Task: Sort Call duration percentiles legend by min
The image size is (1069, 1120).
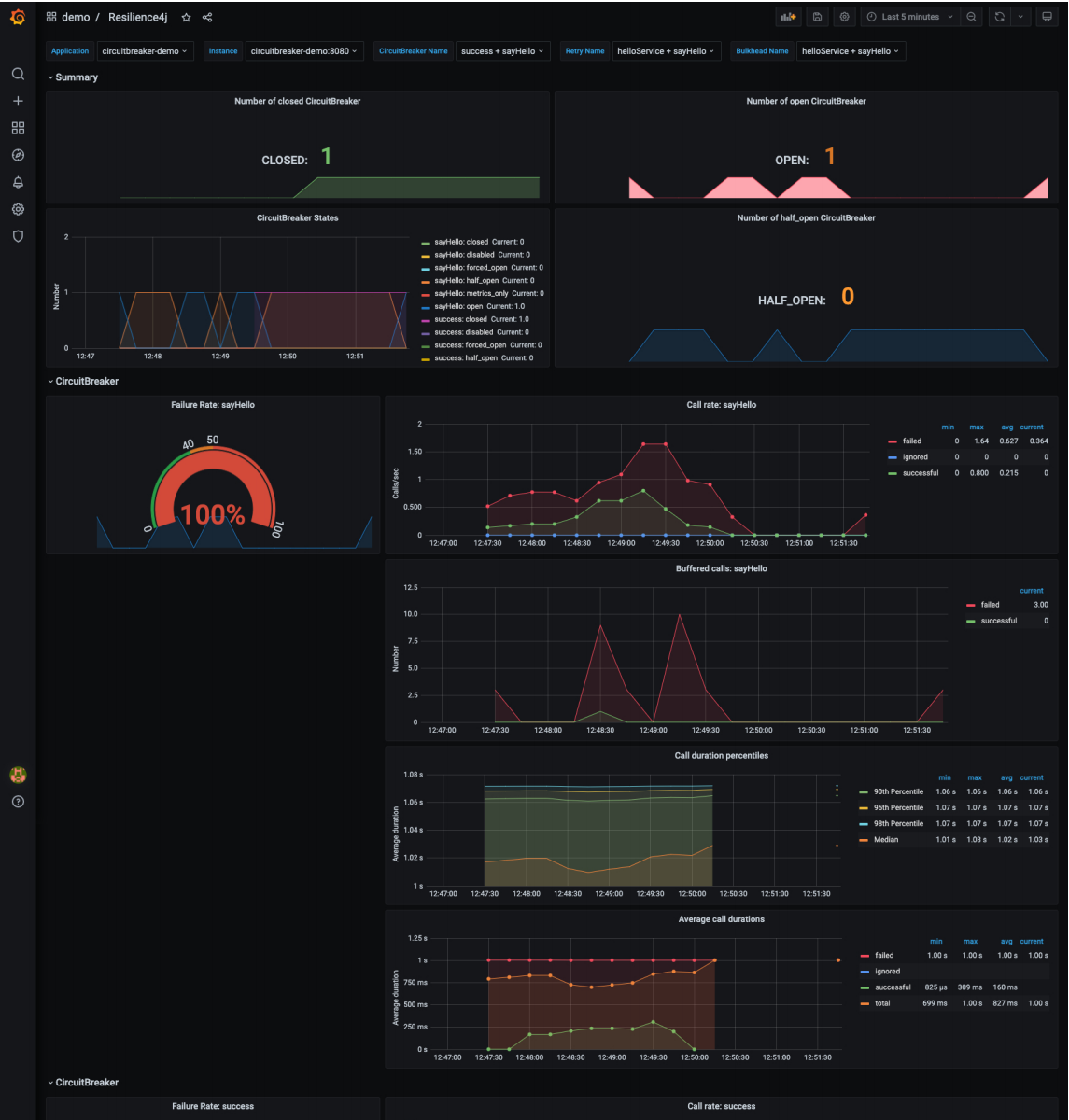Action: [945, 777]
